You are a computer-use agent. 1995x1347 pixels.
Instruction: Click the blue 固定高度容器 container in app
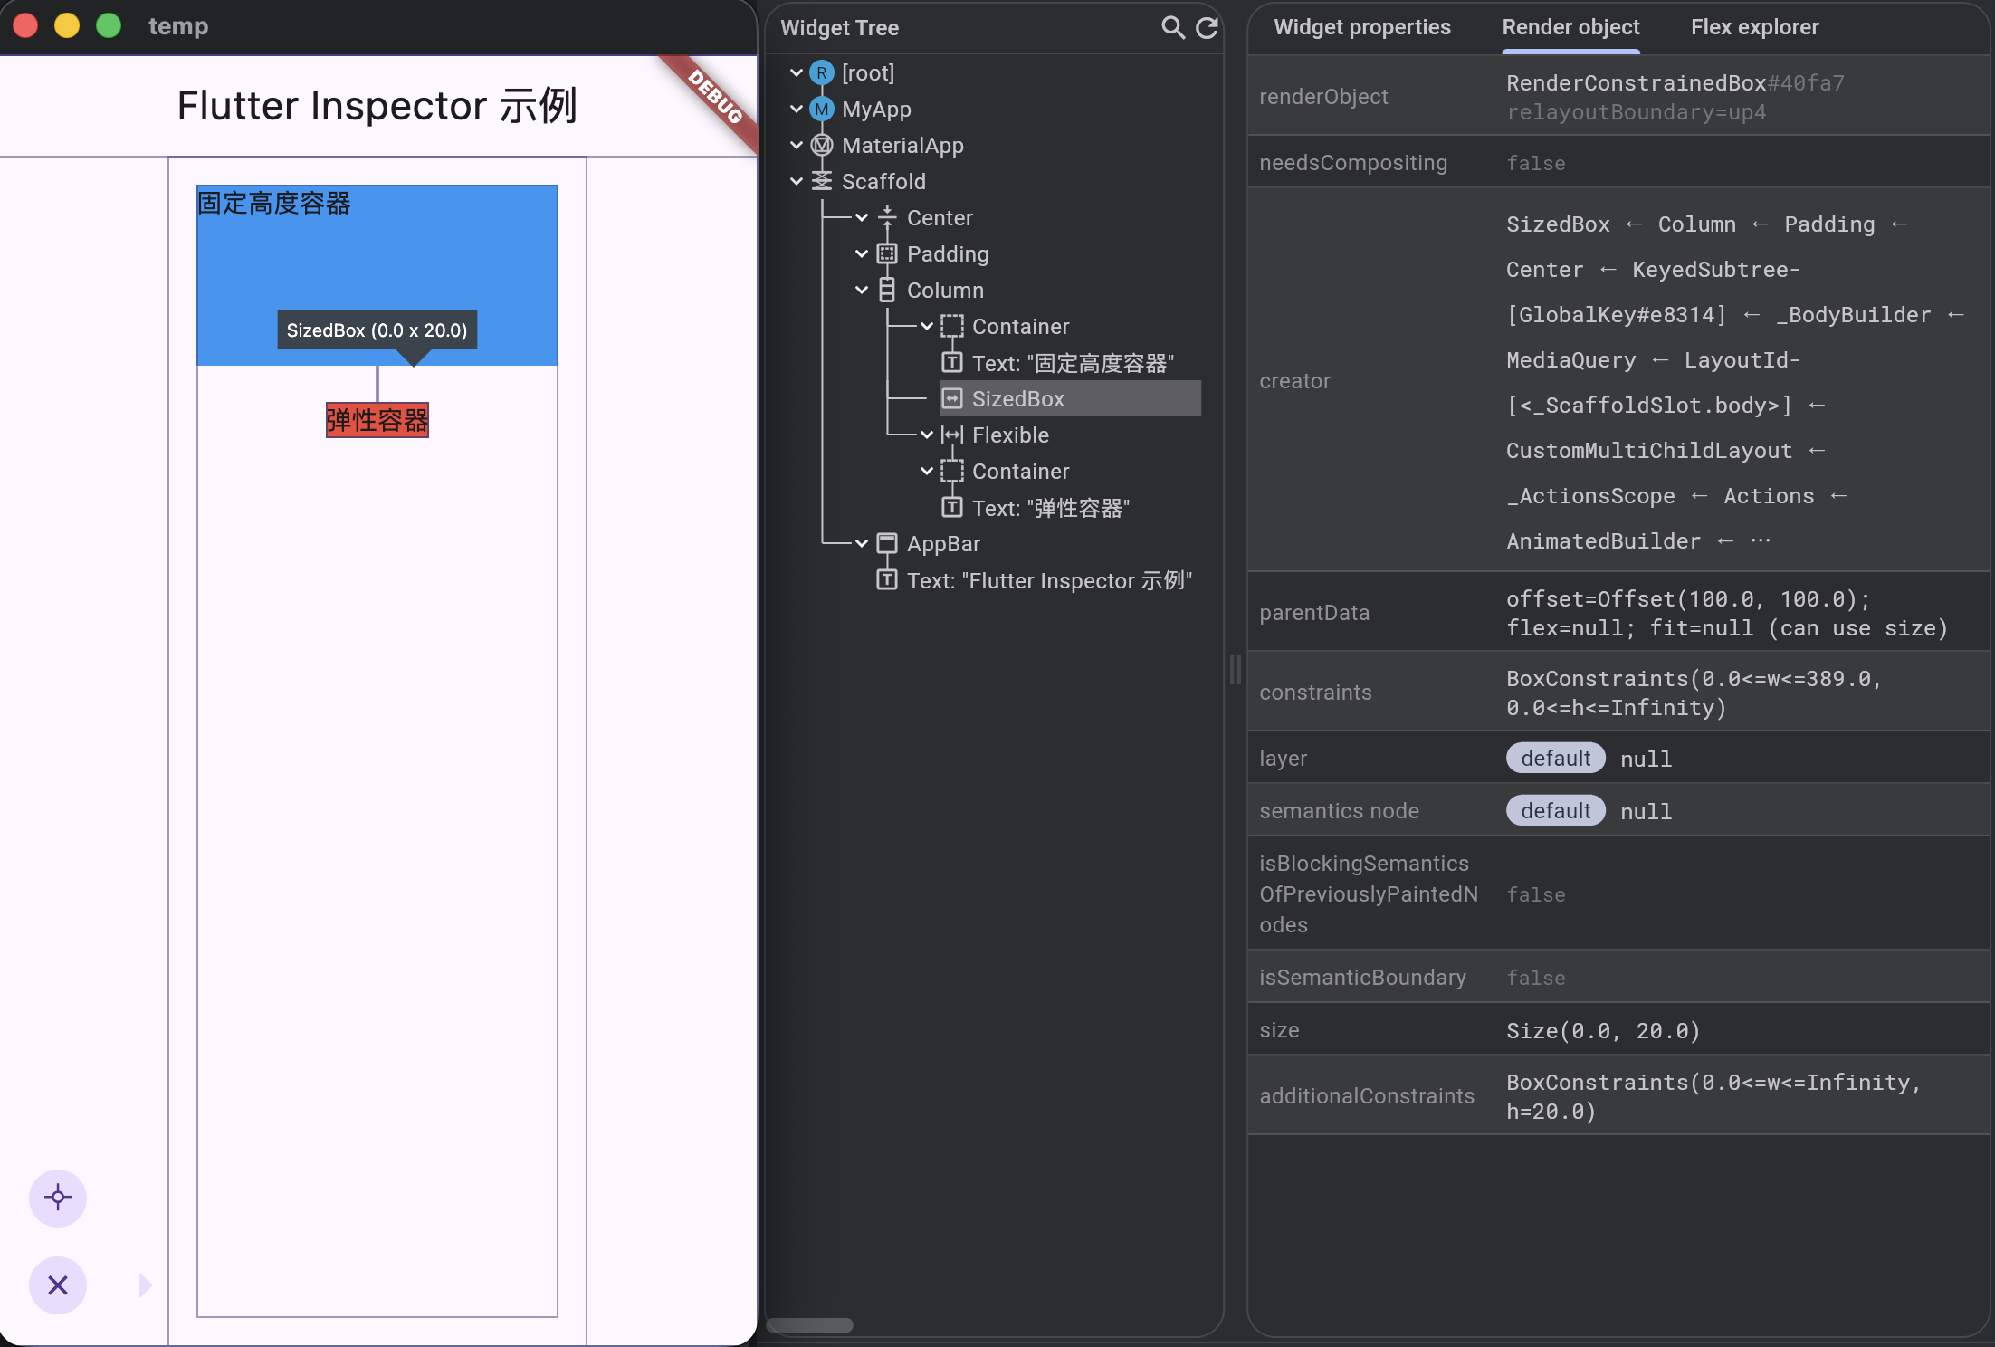coord(377,275)
